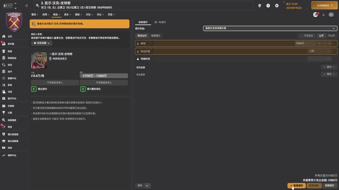Viewport: 339px width, 190px height.
Task: Accept the offer with 接受报价 button
Action: pos(296,185)
